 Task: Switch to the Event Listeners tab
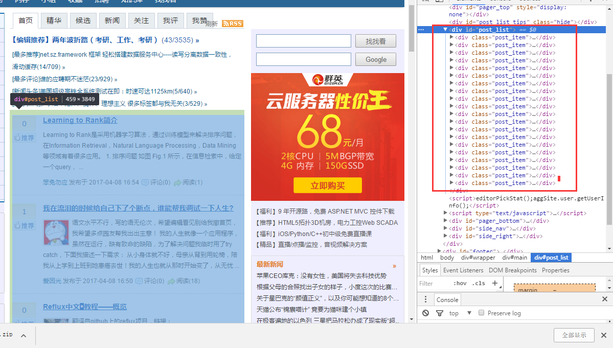coord(463,270)
